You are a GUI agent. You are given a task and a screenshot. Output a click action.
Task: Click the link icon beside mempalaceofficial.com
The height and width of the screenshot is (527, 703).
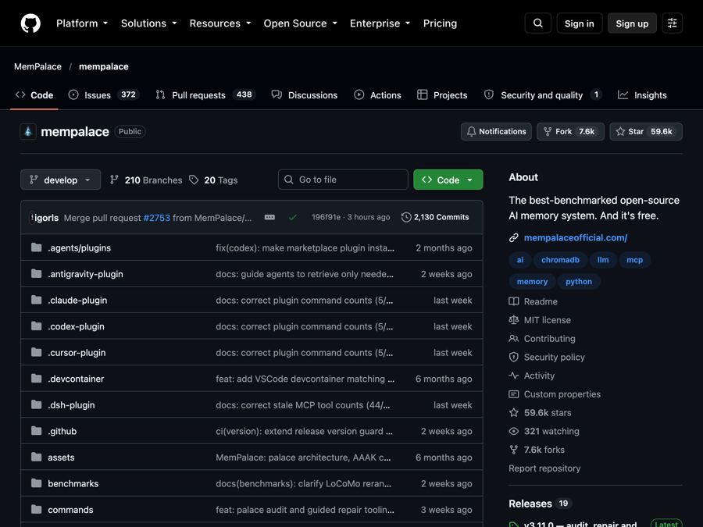point(514,238)
